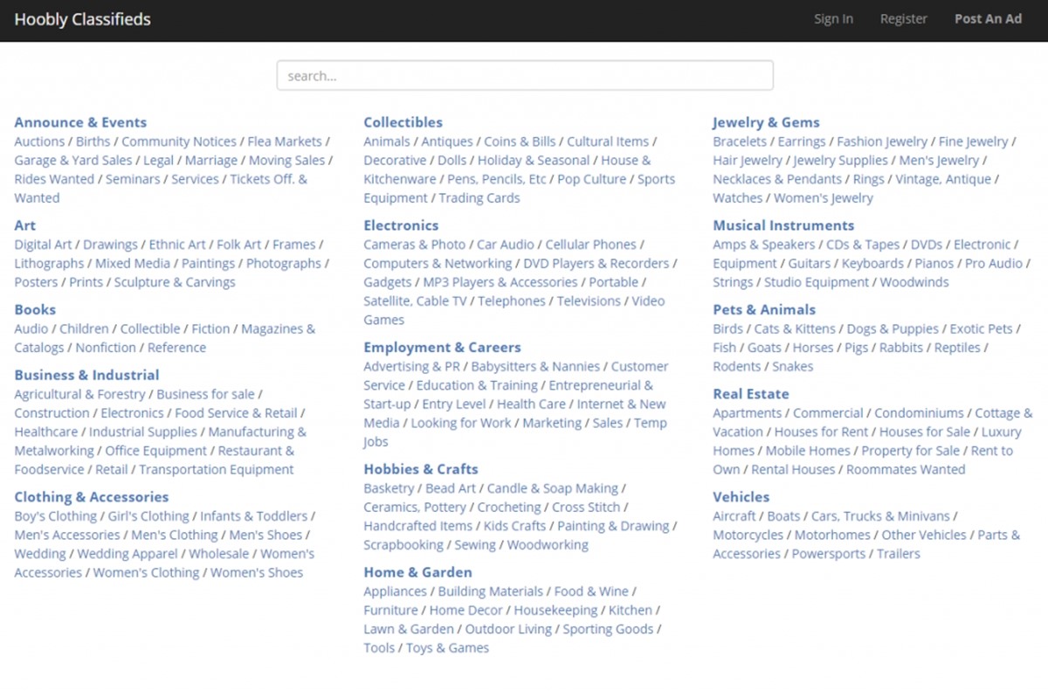The width and height of the screenshot is (1048, 691).
Task: Browse Coins & Bills collectibles
Action: pos(520,142)
